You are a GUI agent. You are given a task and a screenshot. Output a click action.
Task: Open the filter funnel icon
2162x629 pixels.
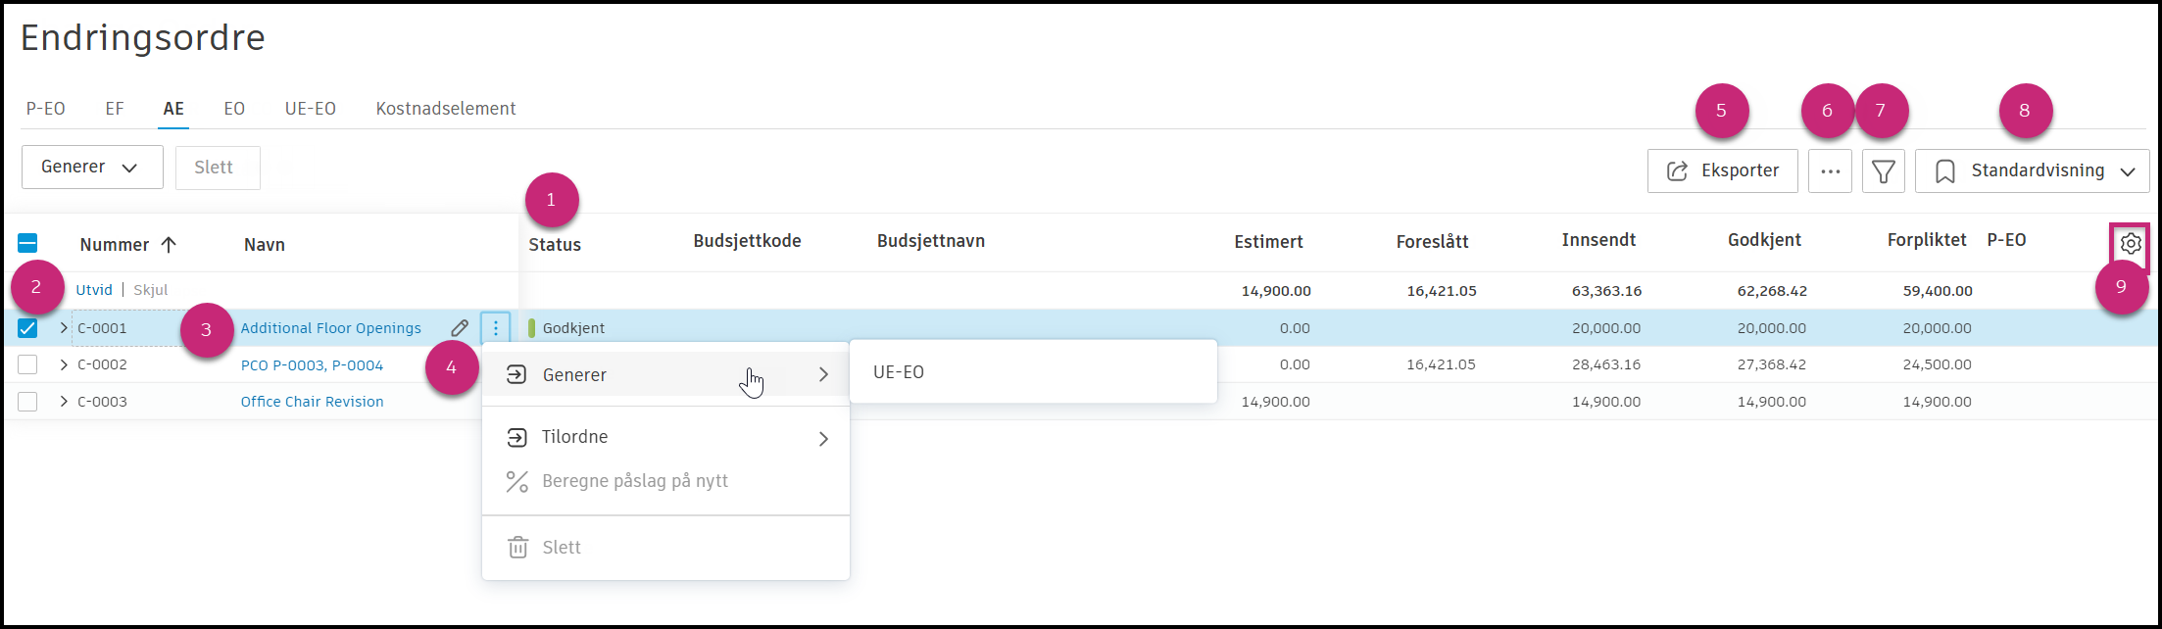[x=1883, y=171]
